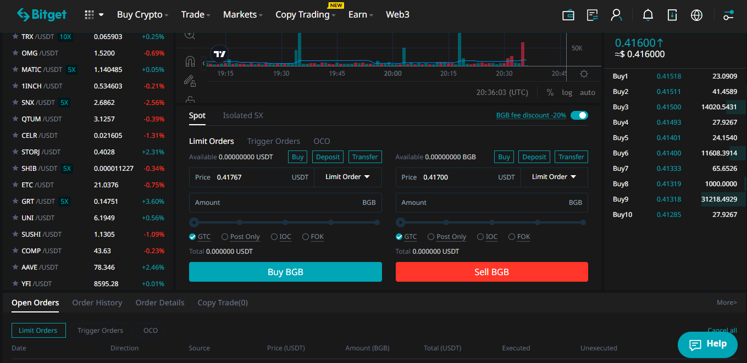Toggle percent scale on the chart

point(550,92)
